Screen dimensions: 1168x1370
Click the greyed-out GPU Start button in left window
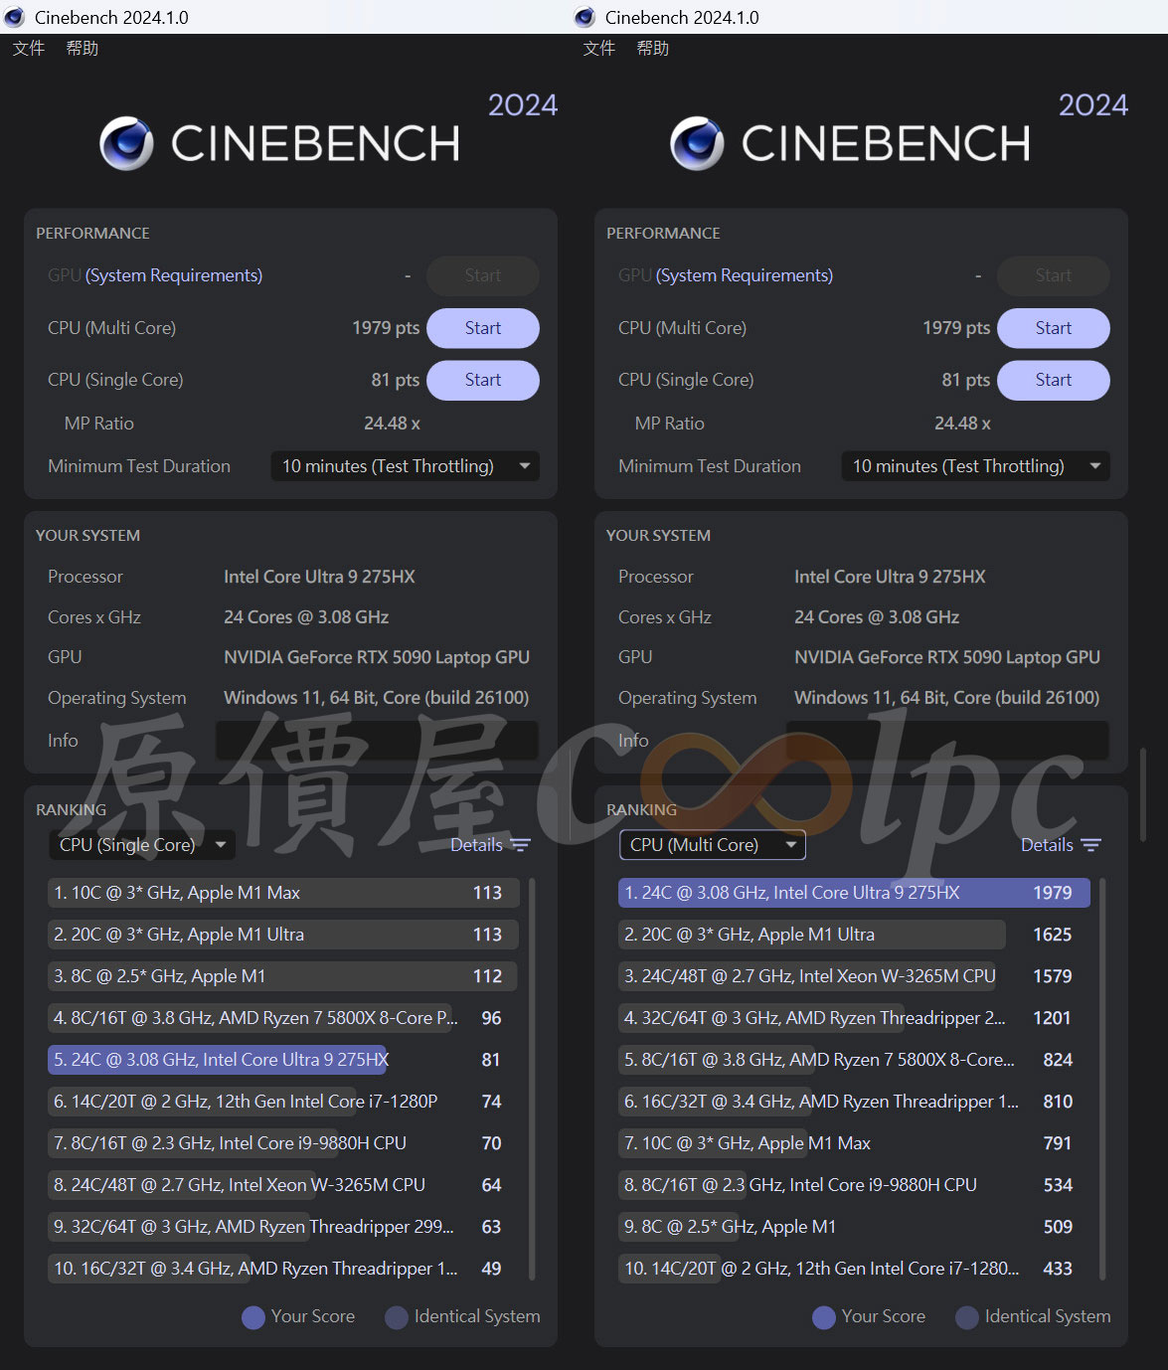[483, 275]
